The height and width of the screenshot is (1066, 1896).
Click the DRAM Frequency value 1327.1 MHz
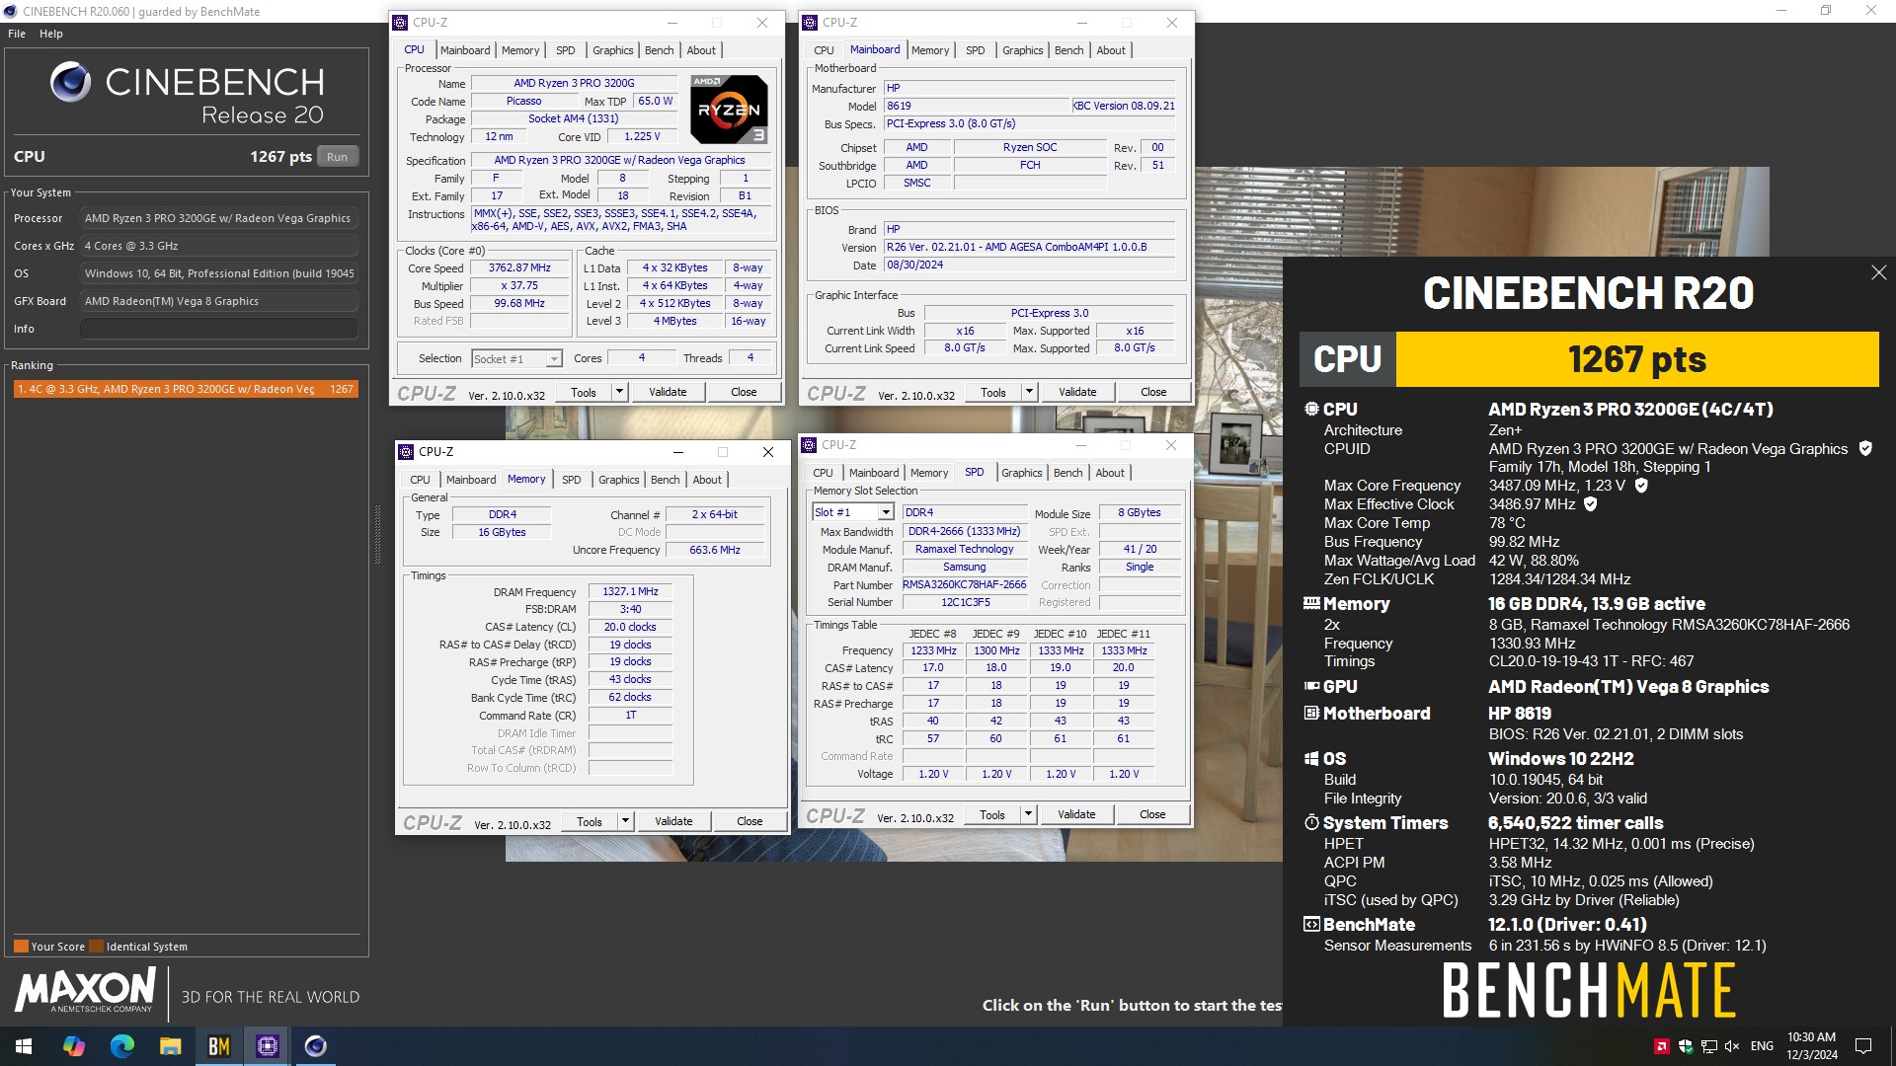(x=631, y=591)
